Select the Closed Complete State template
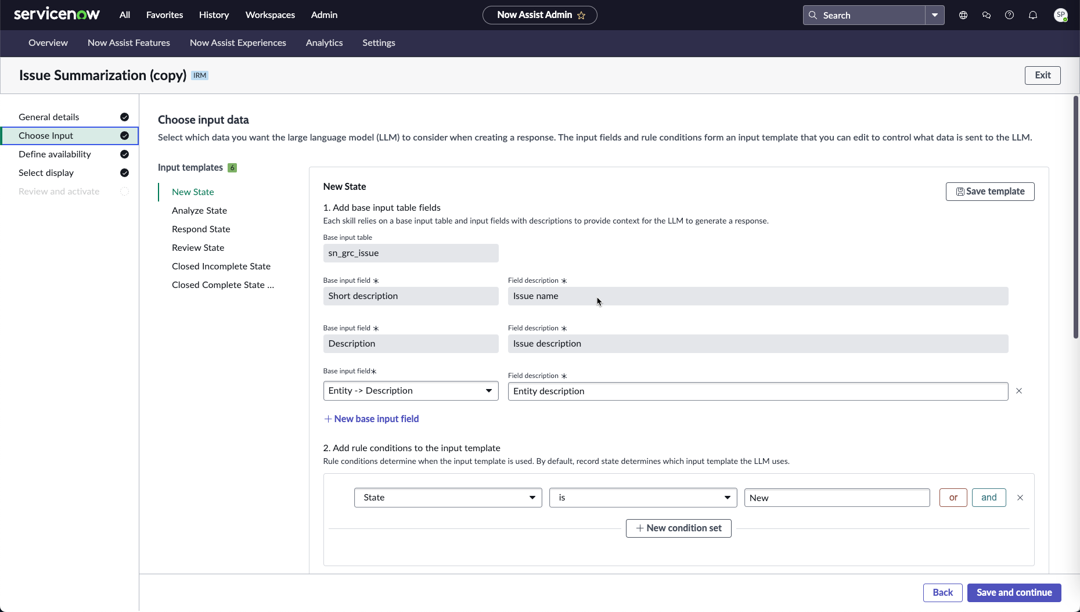The image size is (1080, 612). [x=223, y=285]
